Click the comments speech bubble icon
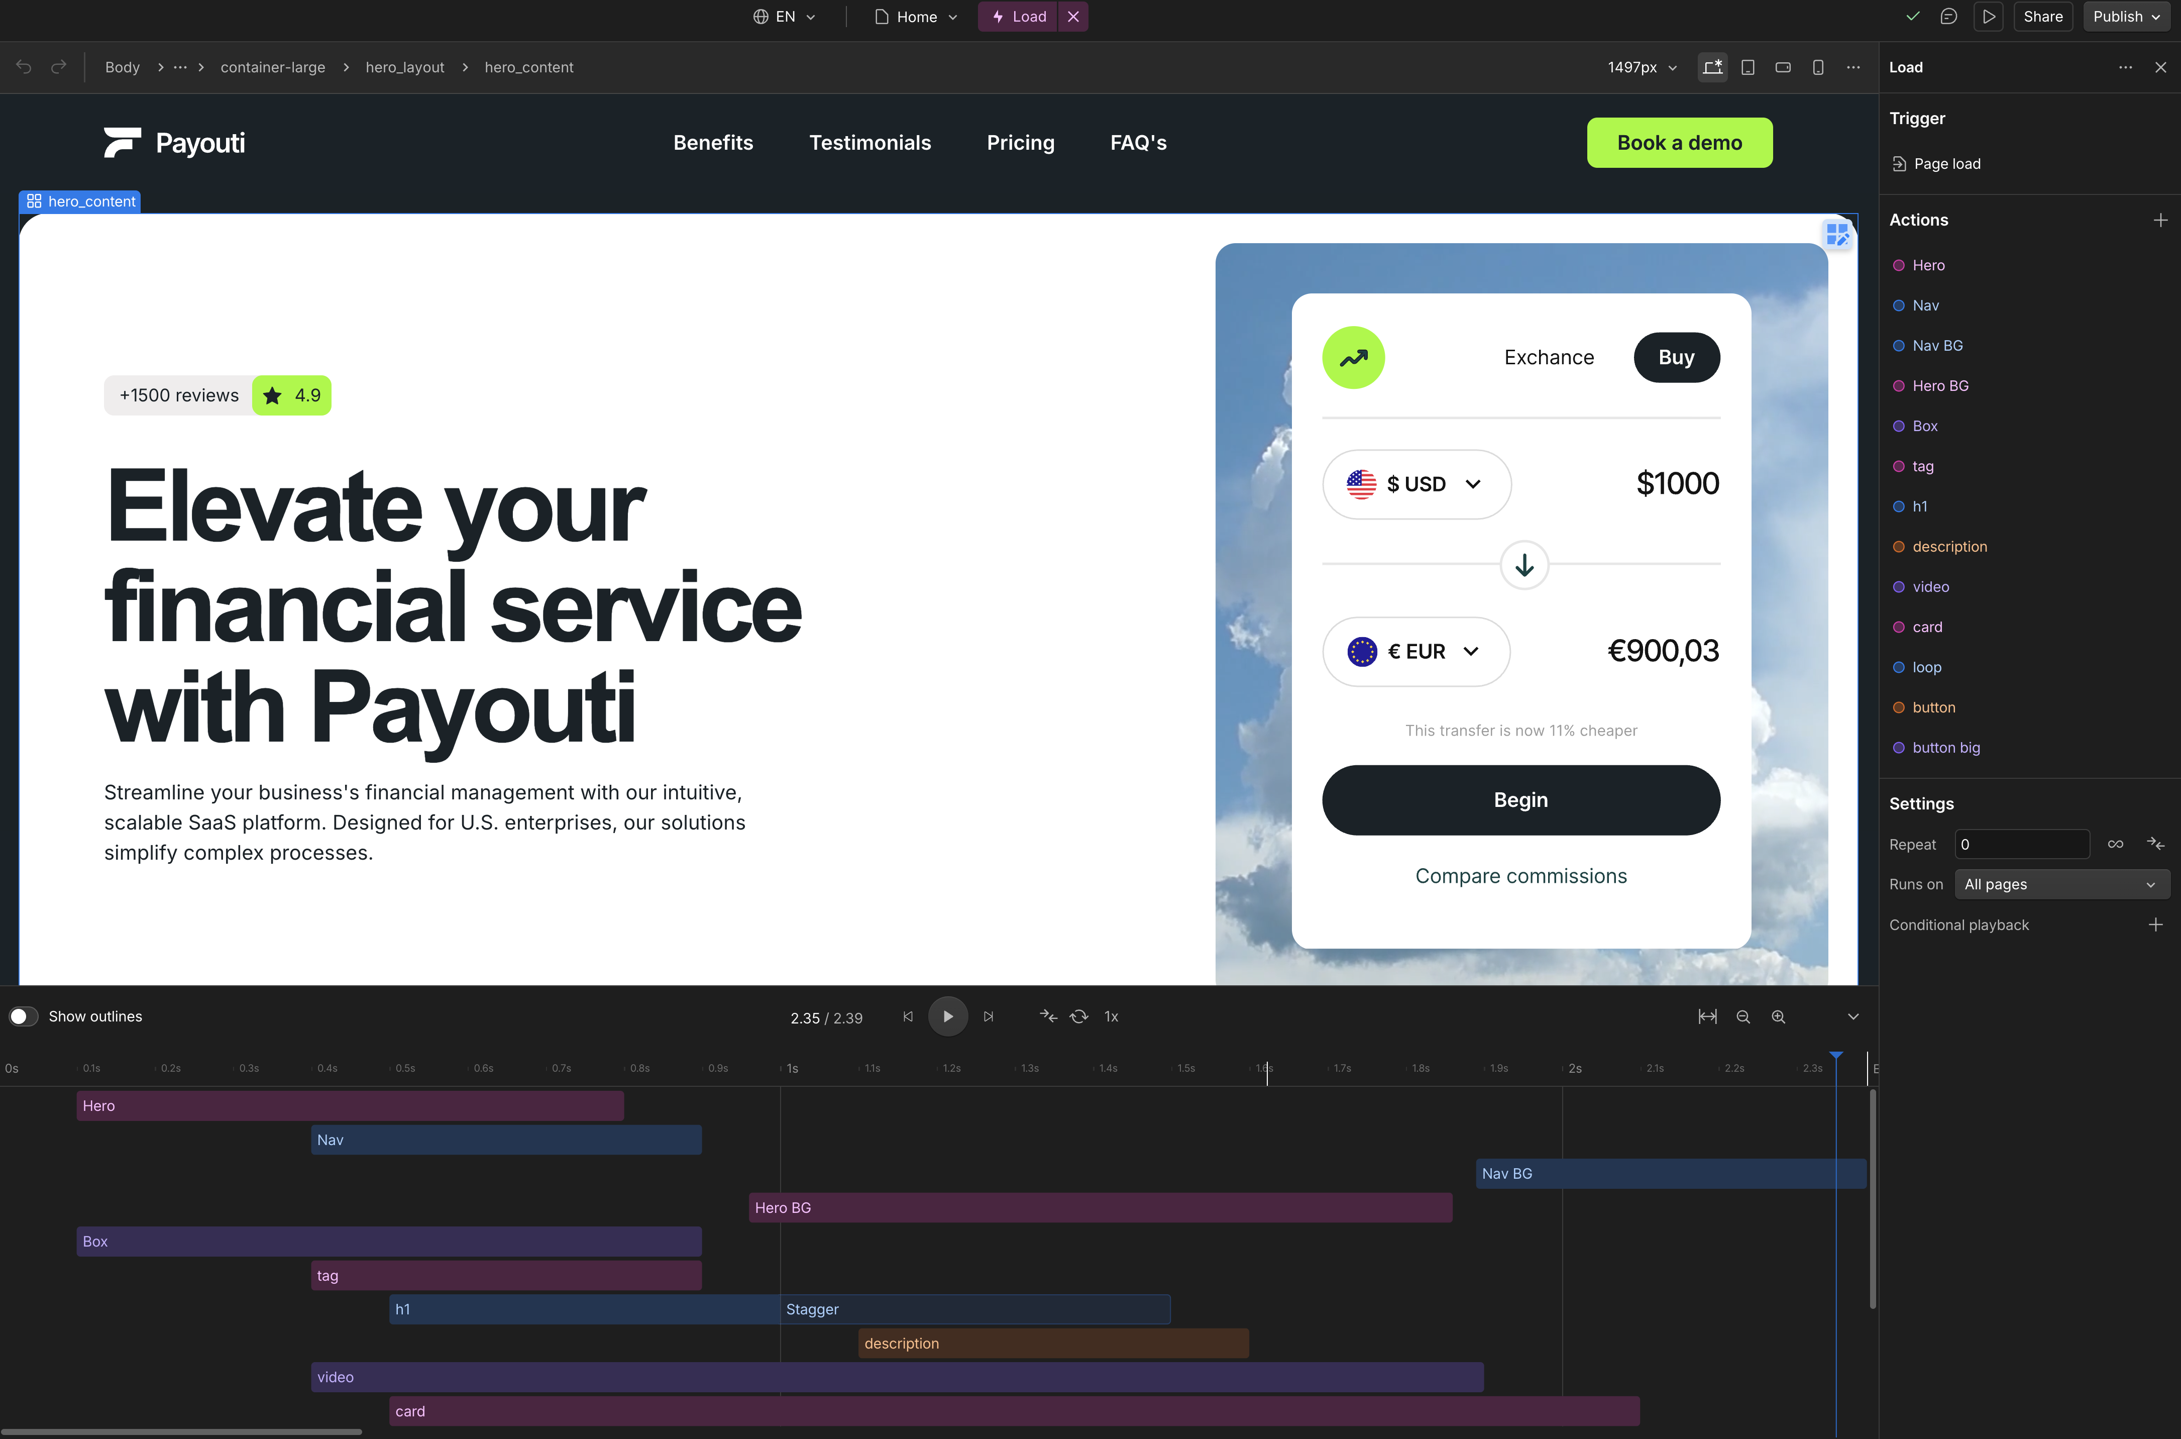Image resolution: width=2181 pixels, height=1439 pixels. pyautogui.click(x=1948, y=17)
